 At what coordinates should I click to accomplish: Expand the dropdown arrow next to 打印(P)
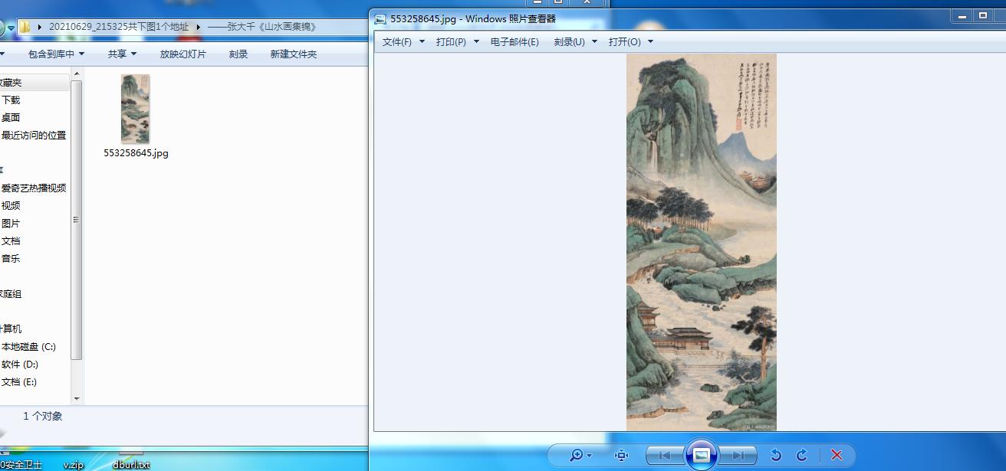click(x=476, y=42)
